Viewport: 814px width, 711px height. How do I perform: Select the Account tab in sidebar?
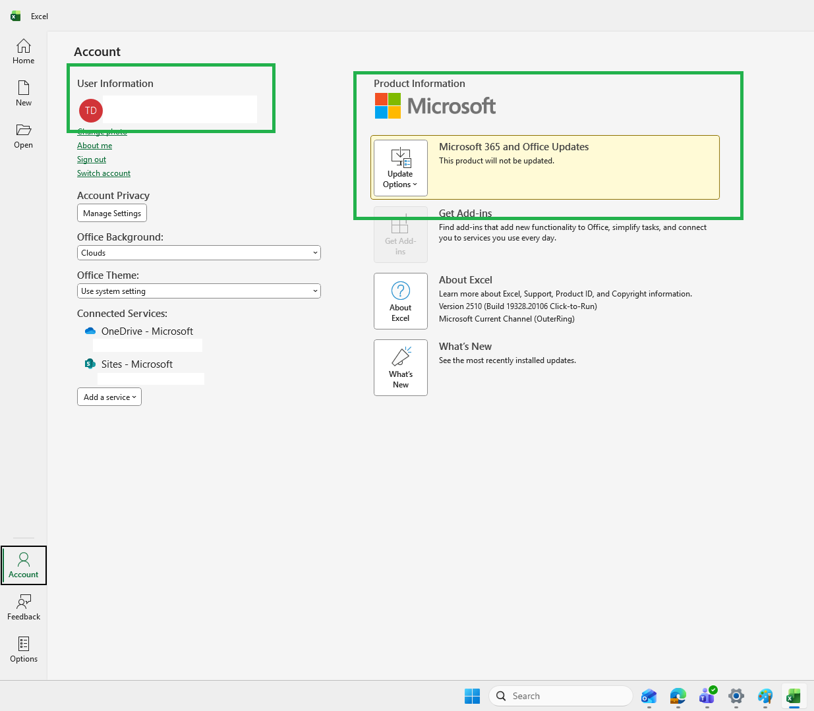pyautogui.click(x=23, y=565)
